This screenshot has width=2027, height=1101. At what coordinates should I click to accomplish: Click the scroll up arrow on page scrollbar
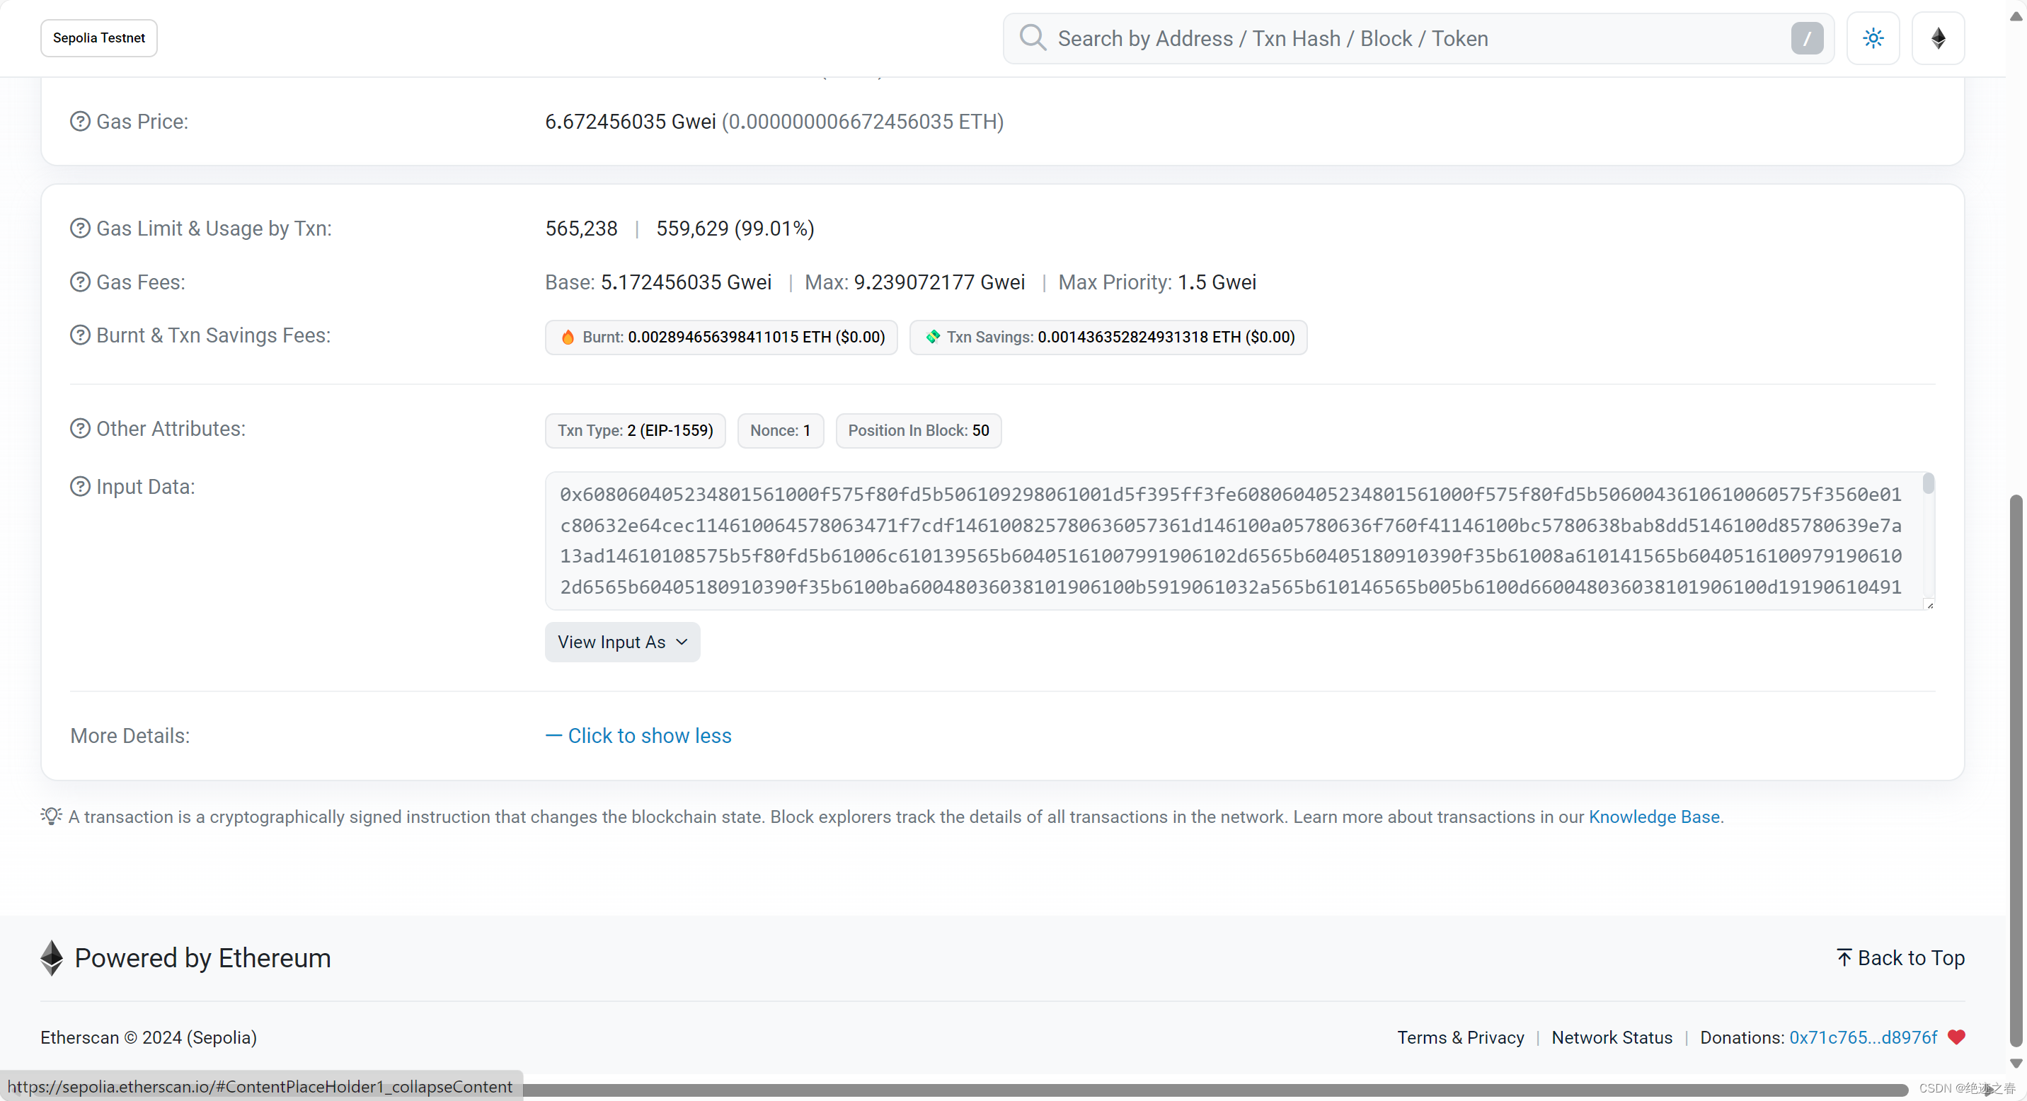pos(2015,16)
